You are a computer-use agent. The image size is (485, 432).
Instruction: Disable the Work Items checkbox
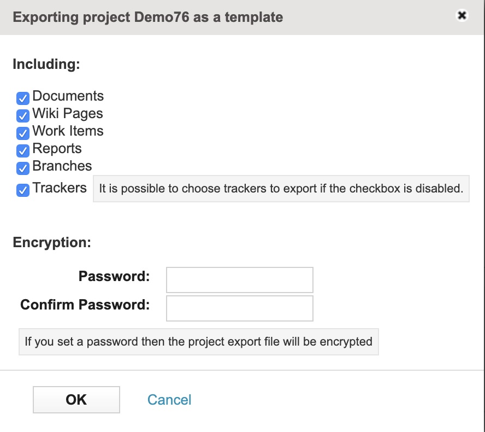tap(23, 133)
